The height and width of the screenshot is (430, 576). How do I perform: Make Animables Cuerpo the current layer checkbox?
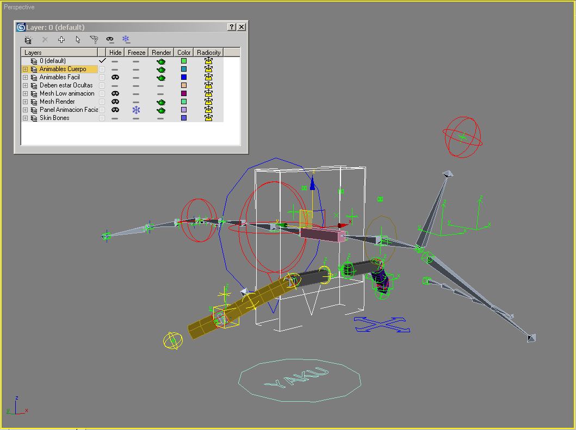coord(102,69)
